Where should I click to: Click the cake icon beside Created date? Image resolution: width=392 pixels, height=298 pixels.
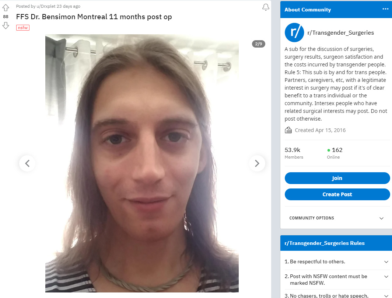point(288,130)
